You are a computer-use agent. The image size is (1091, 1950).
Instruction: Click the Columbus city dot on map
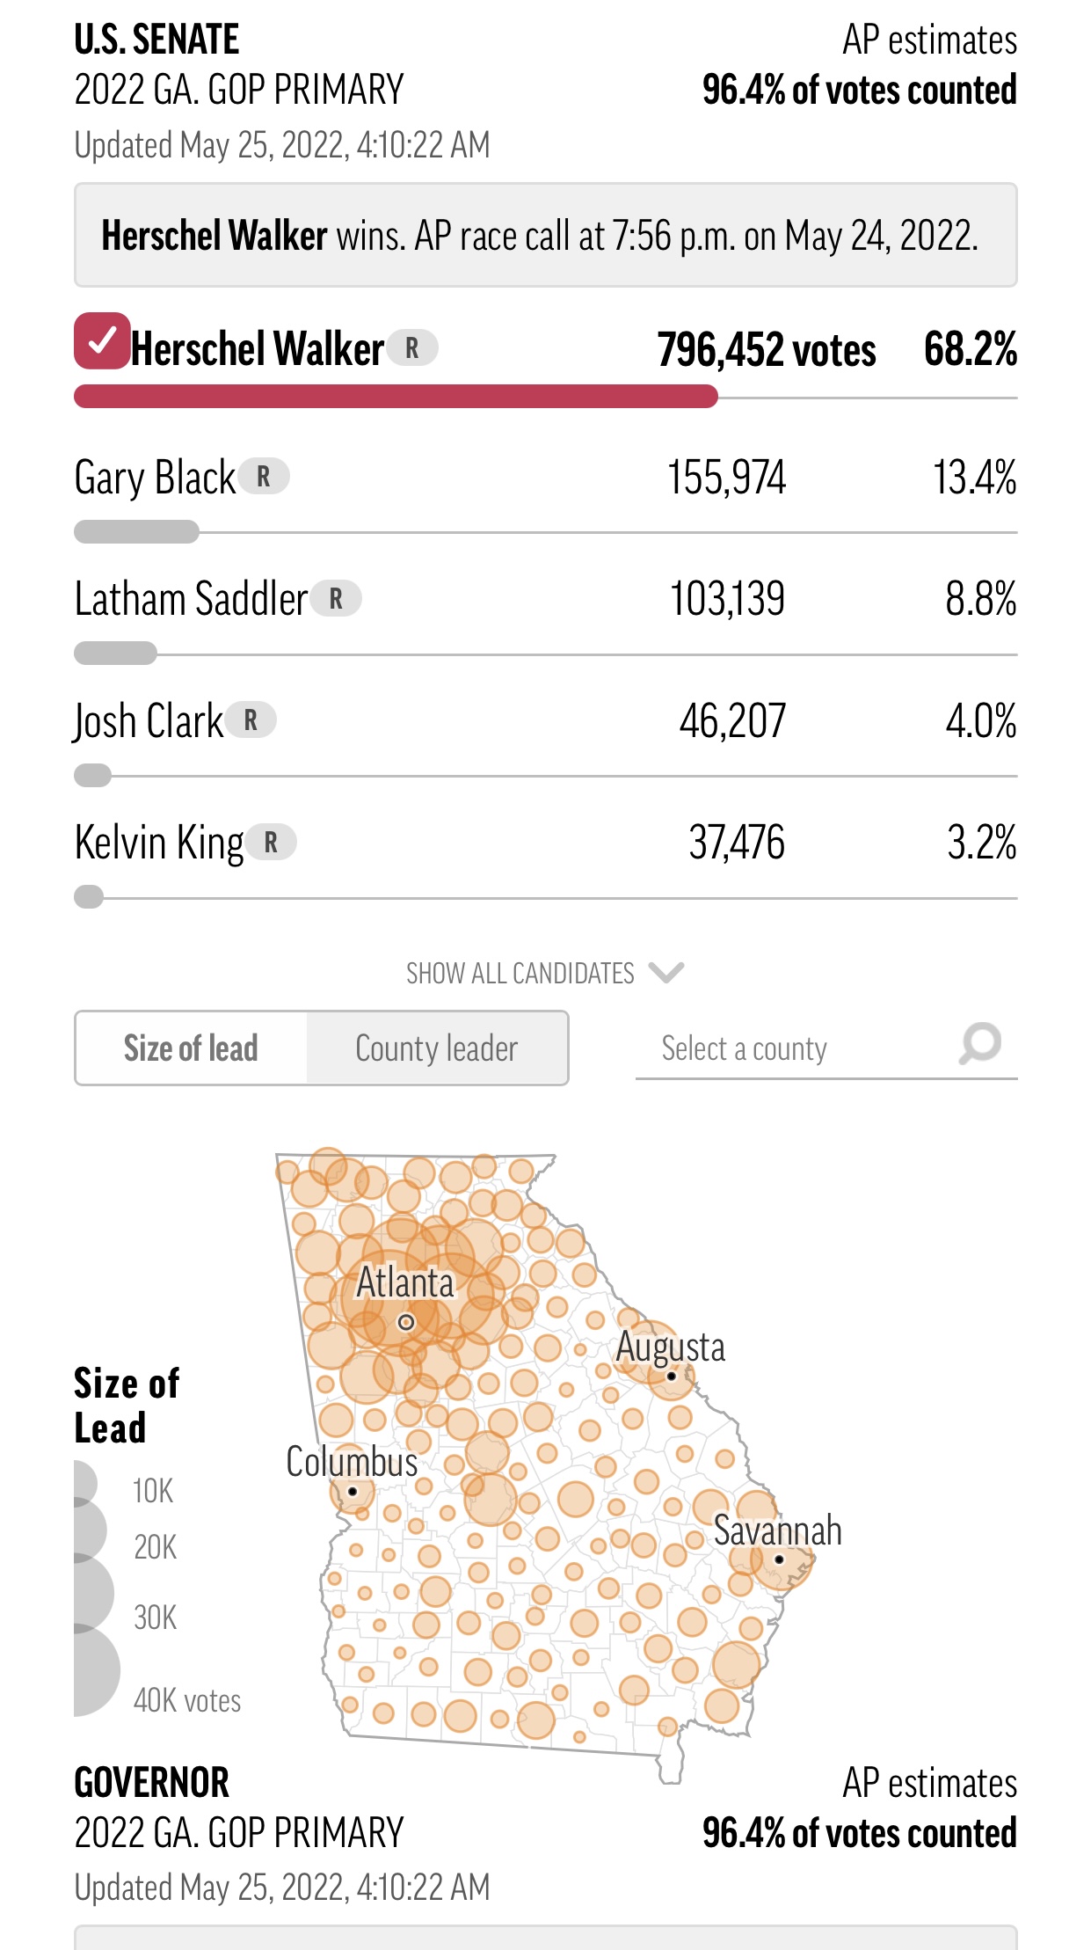tap(353, 1491)
